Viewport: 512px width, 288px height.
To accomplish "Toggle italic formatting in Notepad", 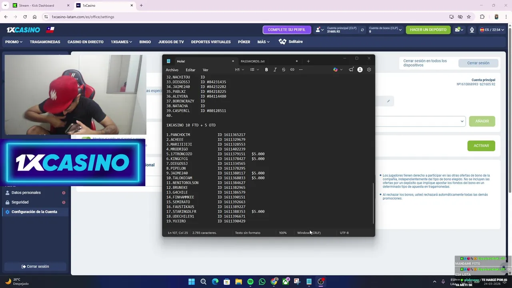I will click(275, 70).
